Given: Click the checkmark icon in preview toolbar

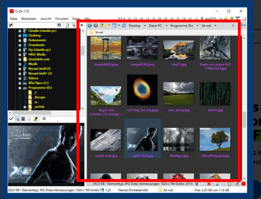Looking at the screenshot, I should (x=11, y=119).
